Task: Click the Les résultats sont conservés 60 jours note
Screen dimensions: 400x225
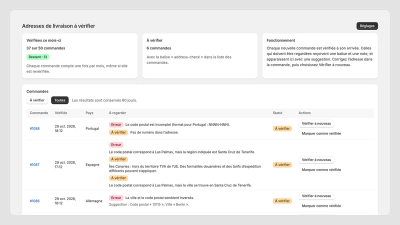Action: coord(104,100)
